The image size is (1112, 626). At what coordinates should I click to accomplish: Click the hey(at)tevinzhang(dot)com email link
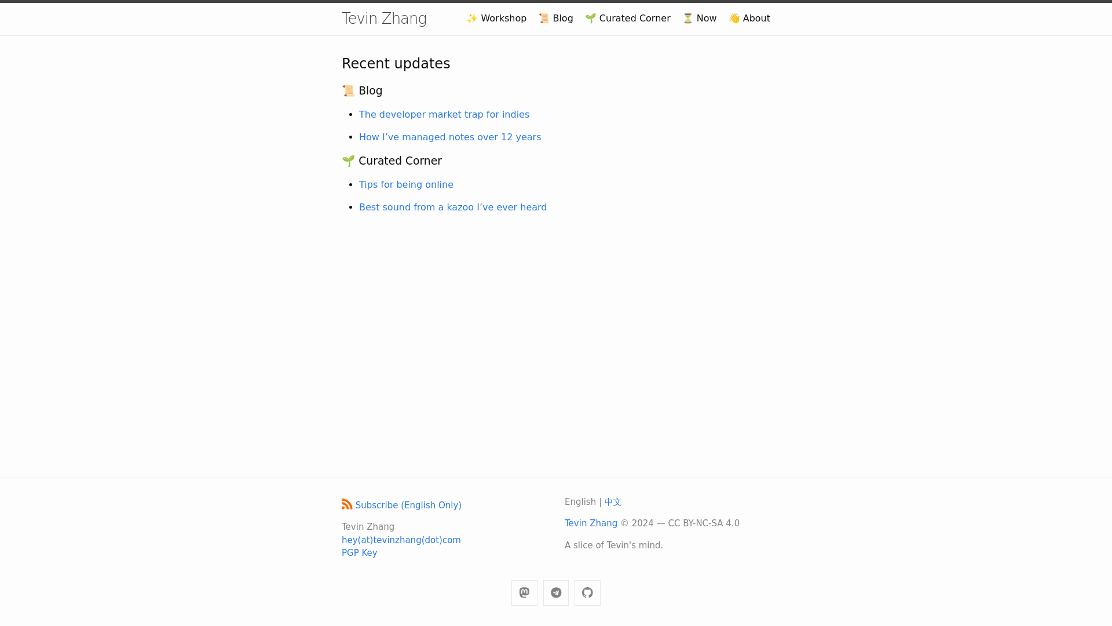tap(401, 540)
